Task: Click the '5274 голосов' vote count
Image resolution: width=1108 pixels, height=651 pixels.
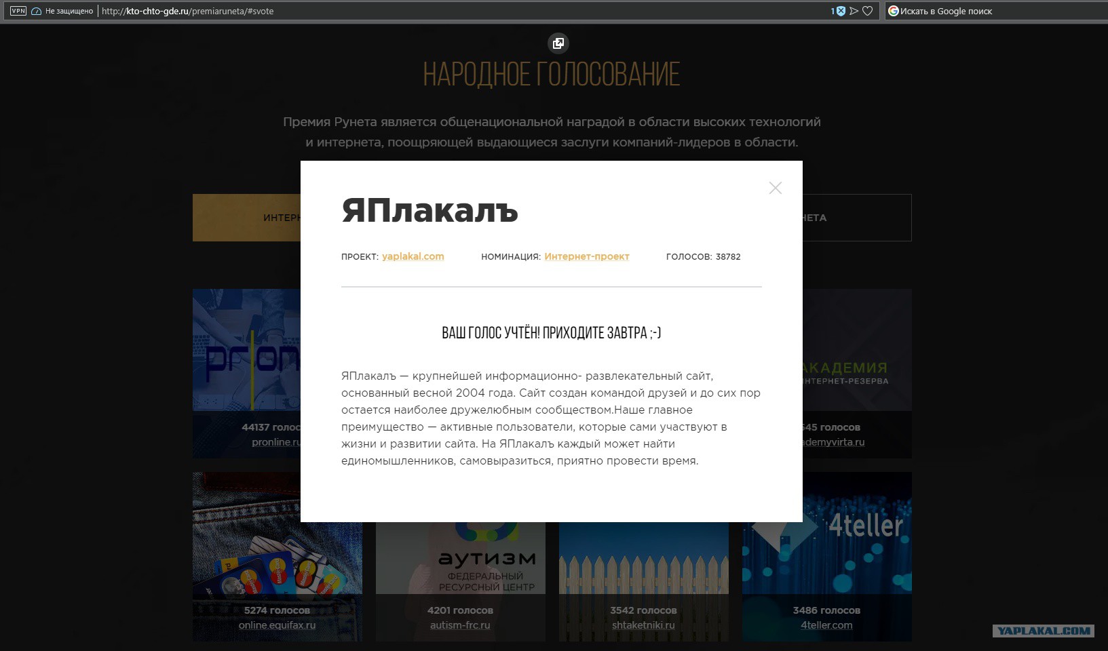Action: [277, 610]
